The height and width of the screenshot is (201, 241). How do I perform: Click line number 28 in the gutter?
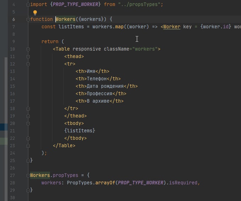click(x=12, y=183)
